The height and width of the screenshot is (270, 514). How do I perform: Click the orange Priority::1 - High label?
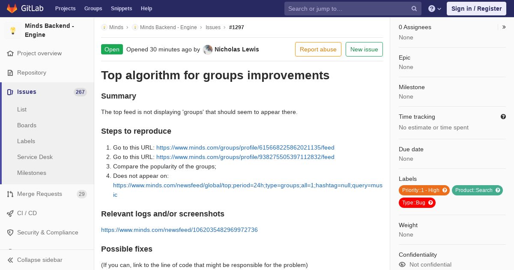(424, 190)
